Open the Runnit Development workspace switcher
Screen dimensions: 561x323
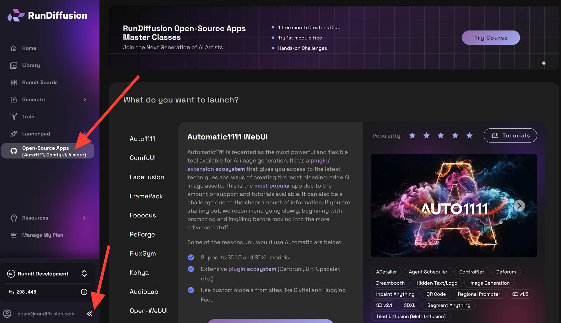(x=84, y=273)
